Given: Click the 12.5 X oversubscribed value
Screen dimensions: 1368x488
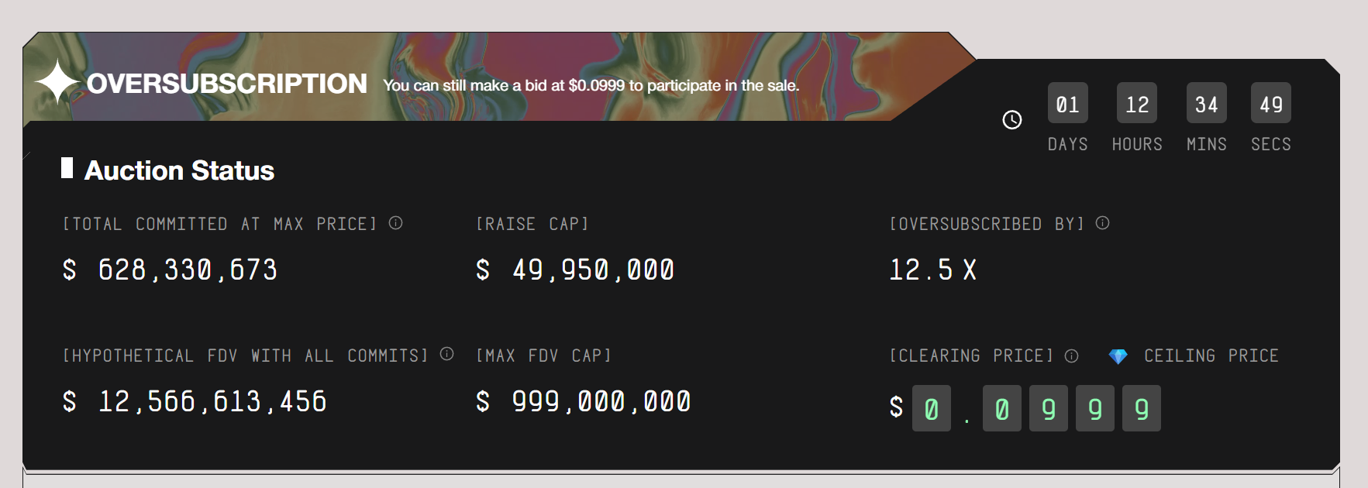Looking at the screenshot, I should [x=932, y=270].
